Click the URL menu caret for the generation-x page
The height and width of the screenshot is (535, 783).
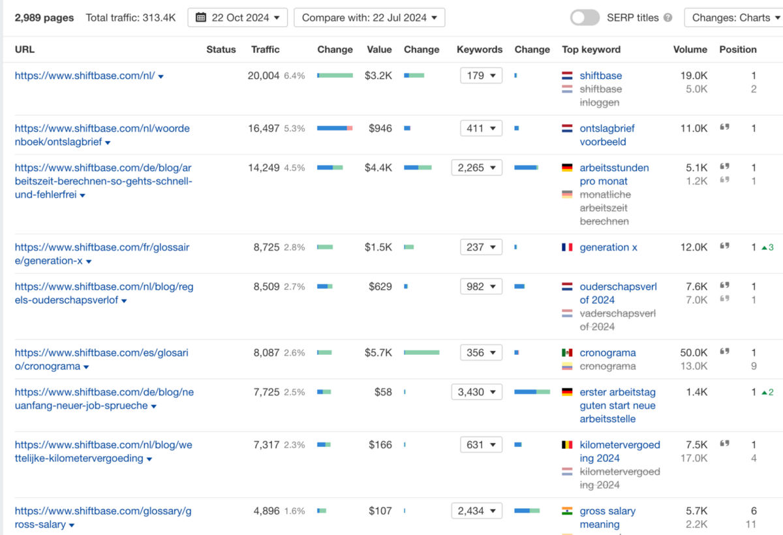point(89,262)
